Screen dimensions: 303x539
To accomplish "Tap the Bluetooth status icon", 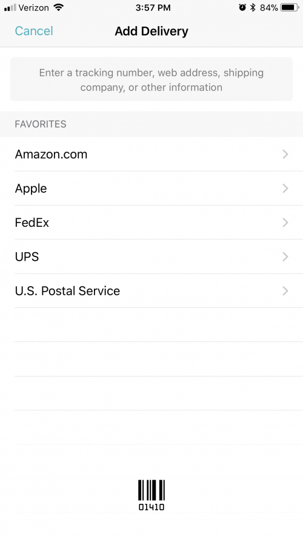I will (253, 7).
